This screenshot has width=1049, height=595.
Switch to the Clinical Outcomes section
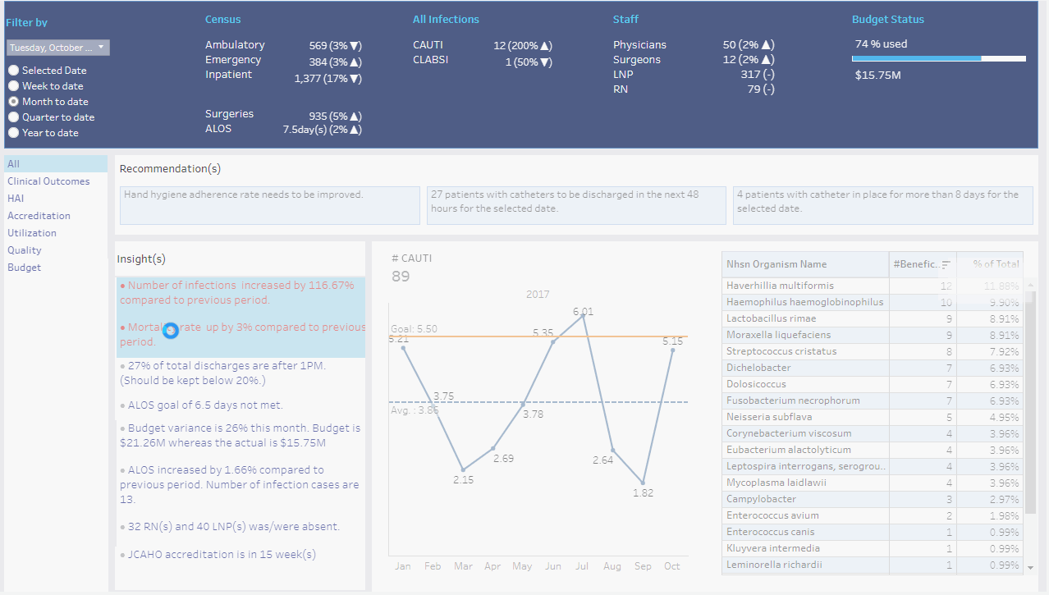tap(48, 181)
